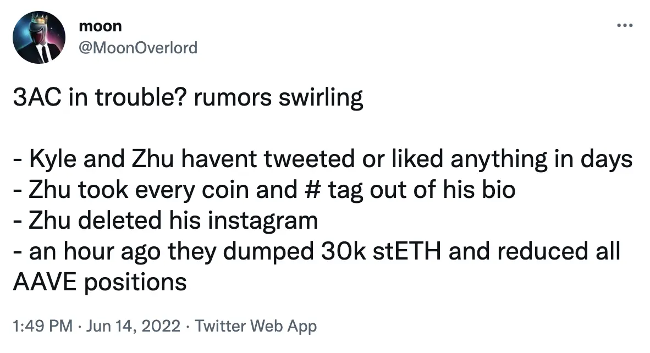The width and height of the screenshot is (650, 353).
Task: Click the "Zhu deleted his instagram" line
Action: click(x=166, y=220)
